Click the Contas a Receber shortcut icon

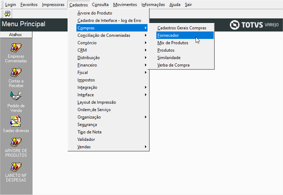[16, 73]
